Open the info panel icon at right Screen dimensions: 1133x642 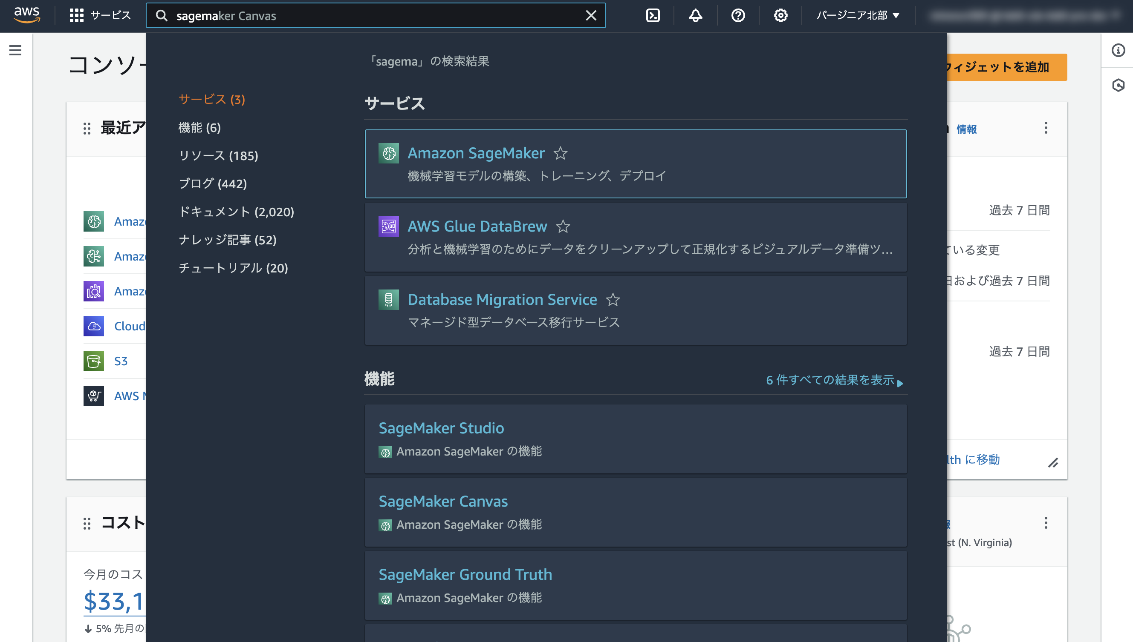[x=1118, y=50]
